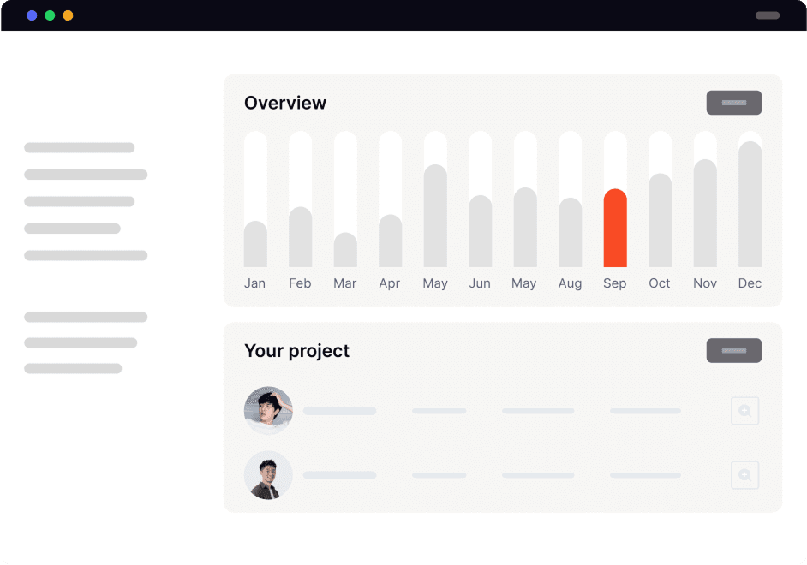Click the Oct bar in the Overview chart

coord(659,218)
